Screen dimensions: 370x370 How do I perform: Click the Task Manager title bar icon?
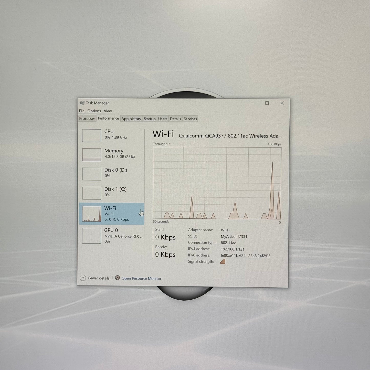pyautogui.click(x=82, y=103)
